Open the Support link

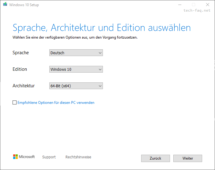49,157
